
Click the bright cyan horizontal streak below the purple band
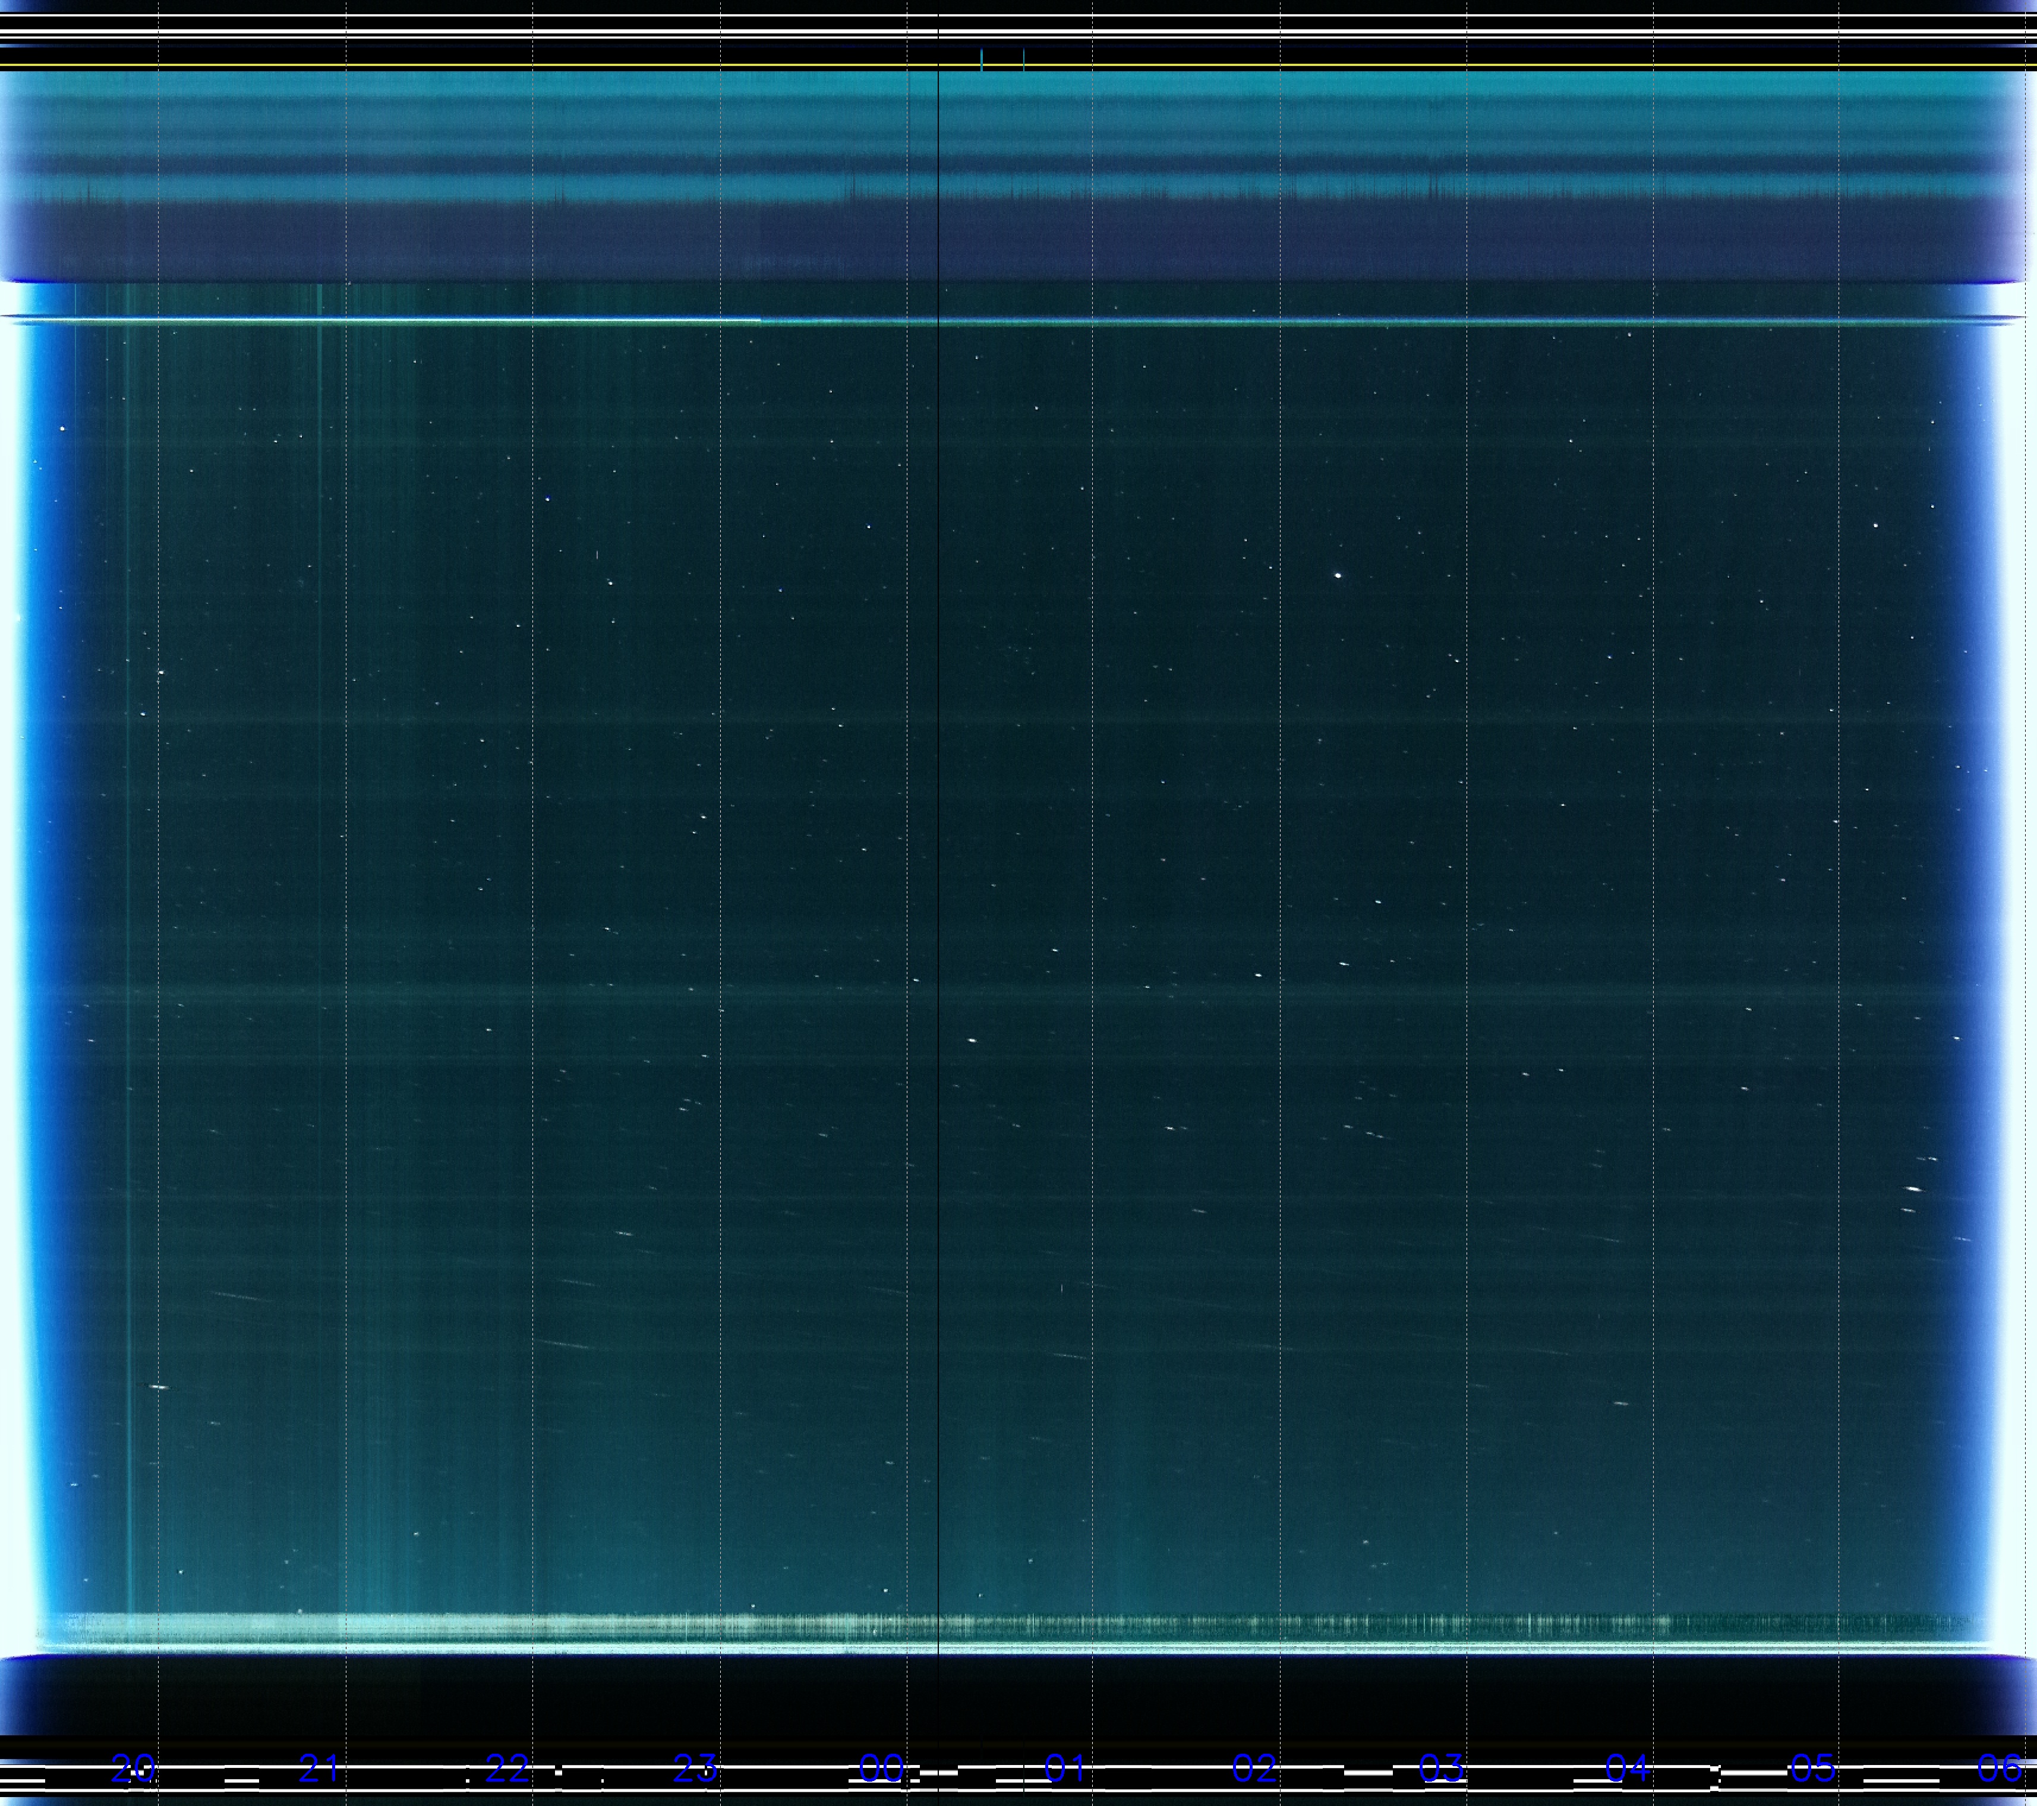point(399,321)
